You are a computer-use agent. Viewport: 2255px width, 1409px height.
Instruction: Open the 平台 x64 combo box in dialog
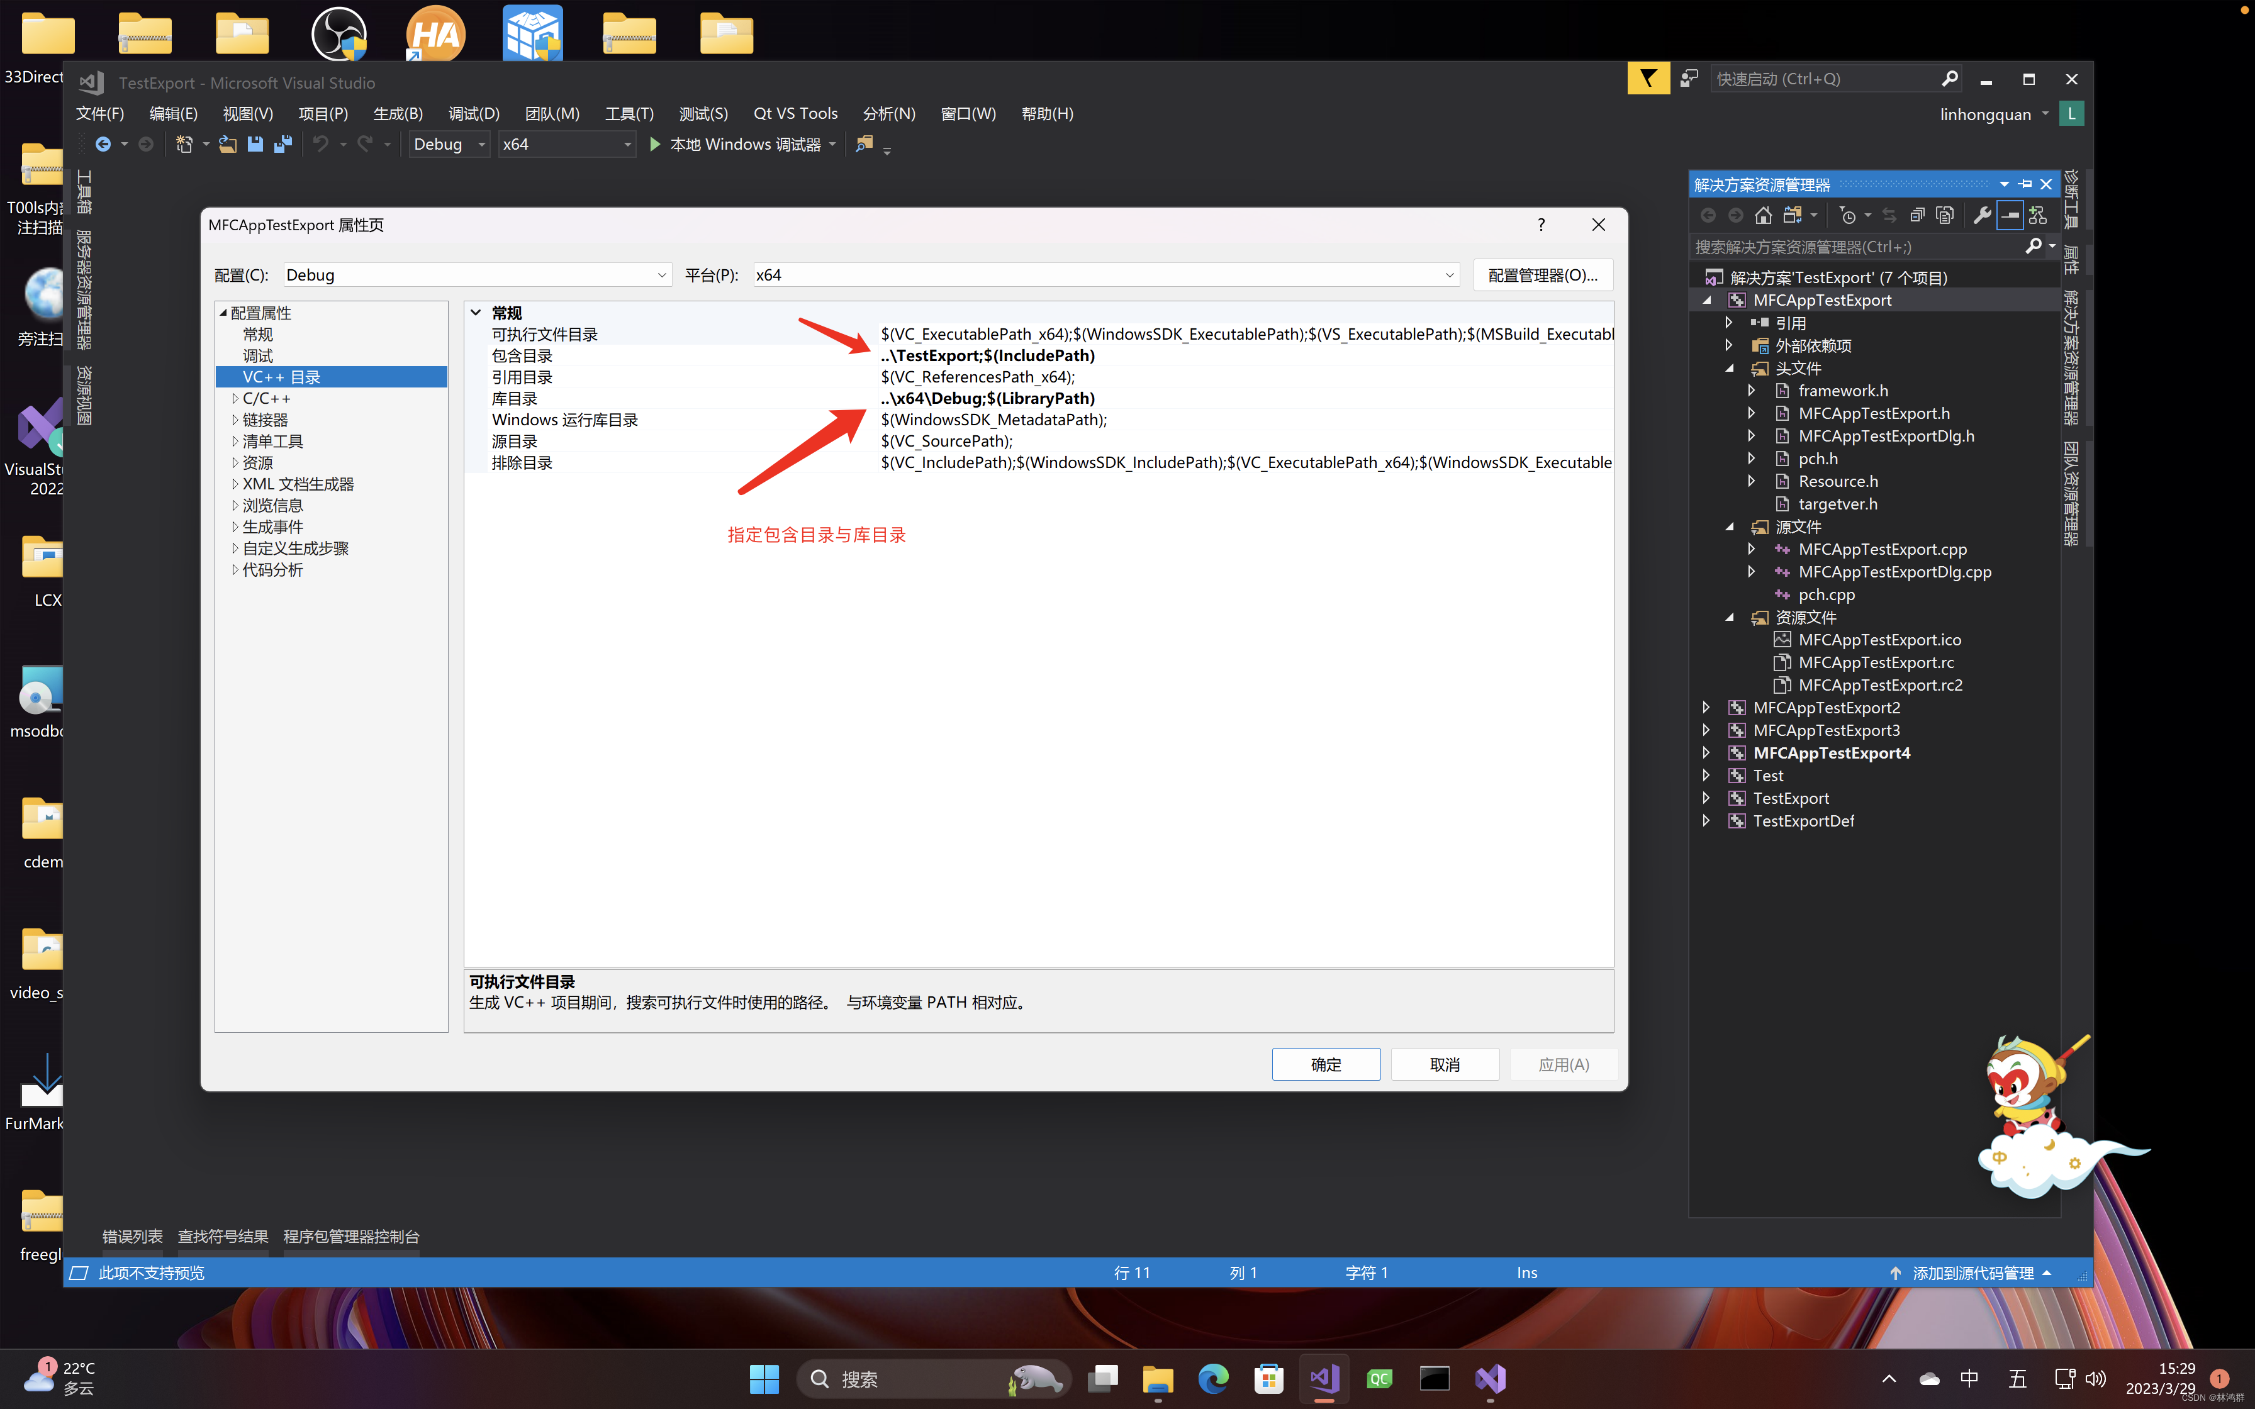pyautogui.click(x=1105, y=275)
